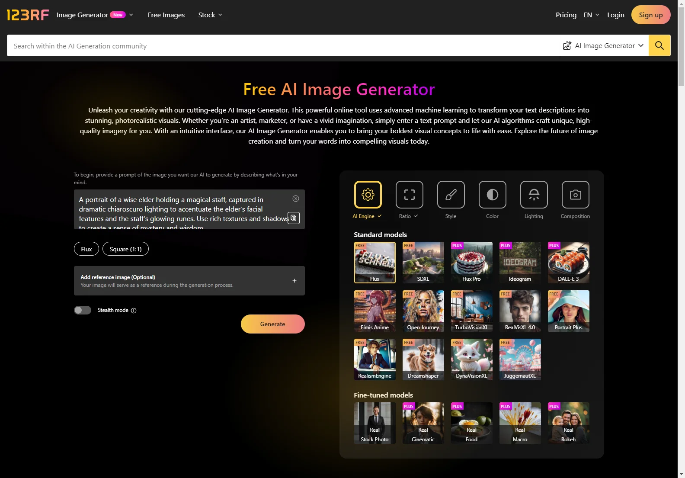The height and width of the screenshot is (478, 685).
Task: Select the Flux standard model
Action: tap(375, 263)
